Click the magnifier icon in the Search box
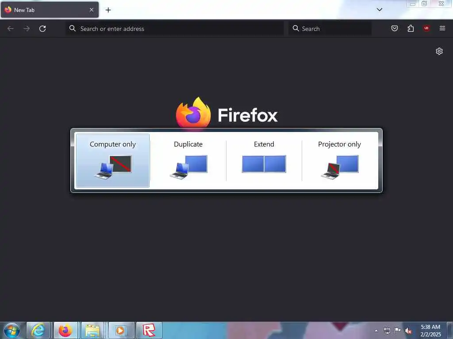The height and width of the screenshot is (339, 453). (x=296, y=28)
